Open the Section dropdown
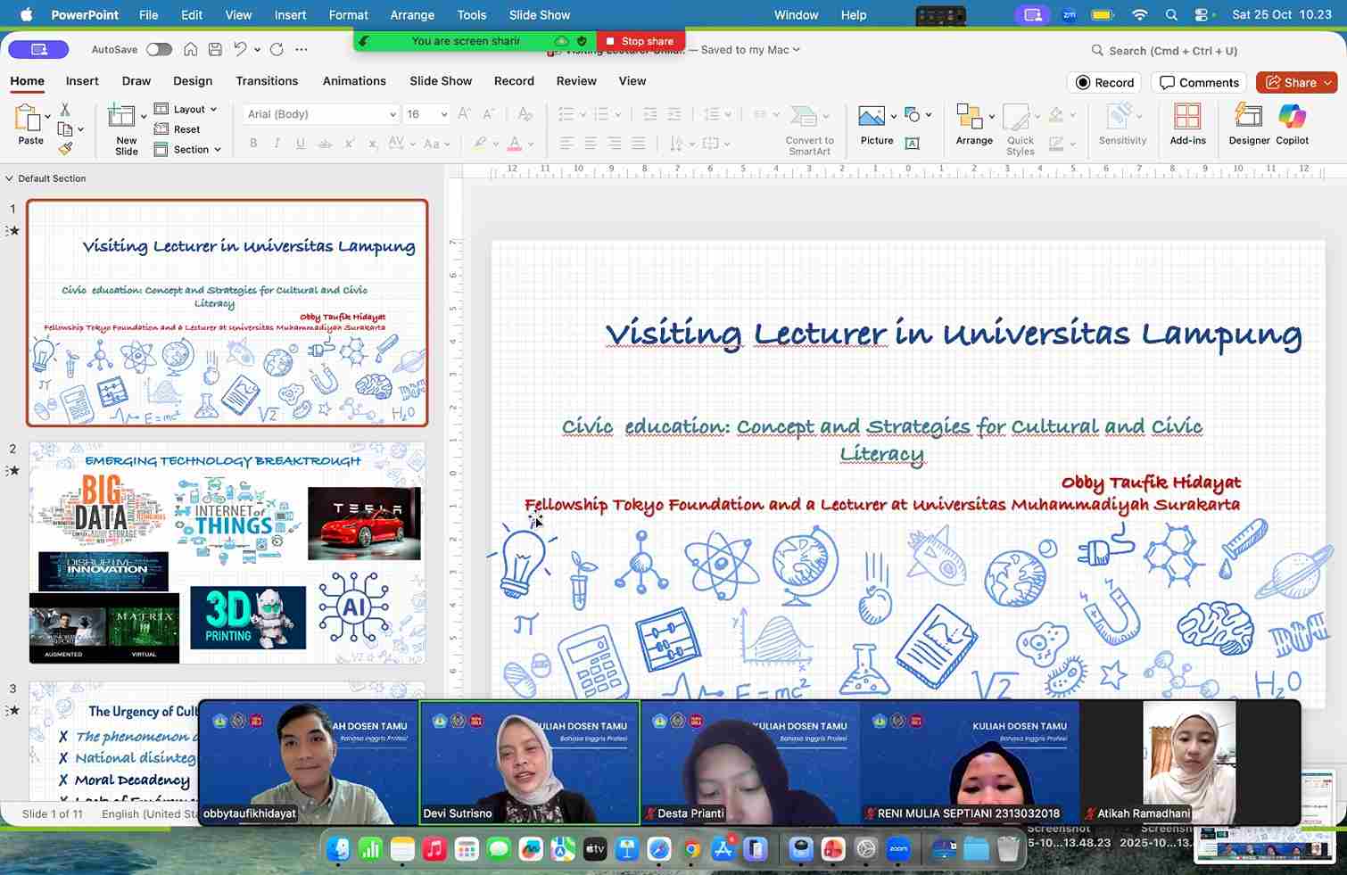 tap(187, 150)
